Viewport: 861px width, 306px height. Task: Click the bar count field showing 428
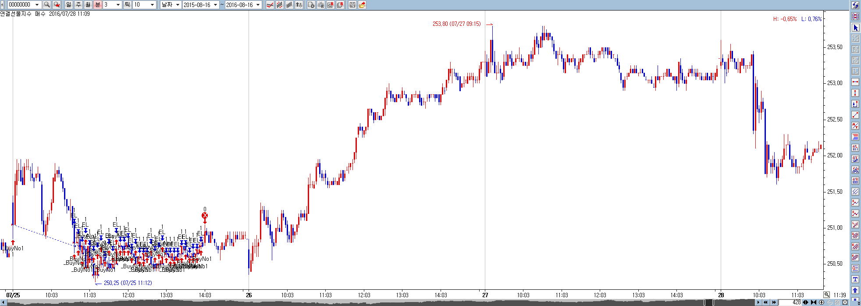pyautogui.click(x=790, y=302)
